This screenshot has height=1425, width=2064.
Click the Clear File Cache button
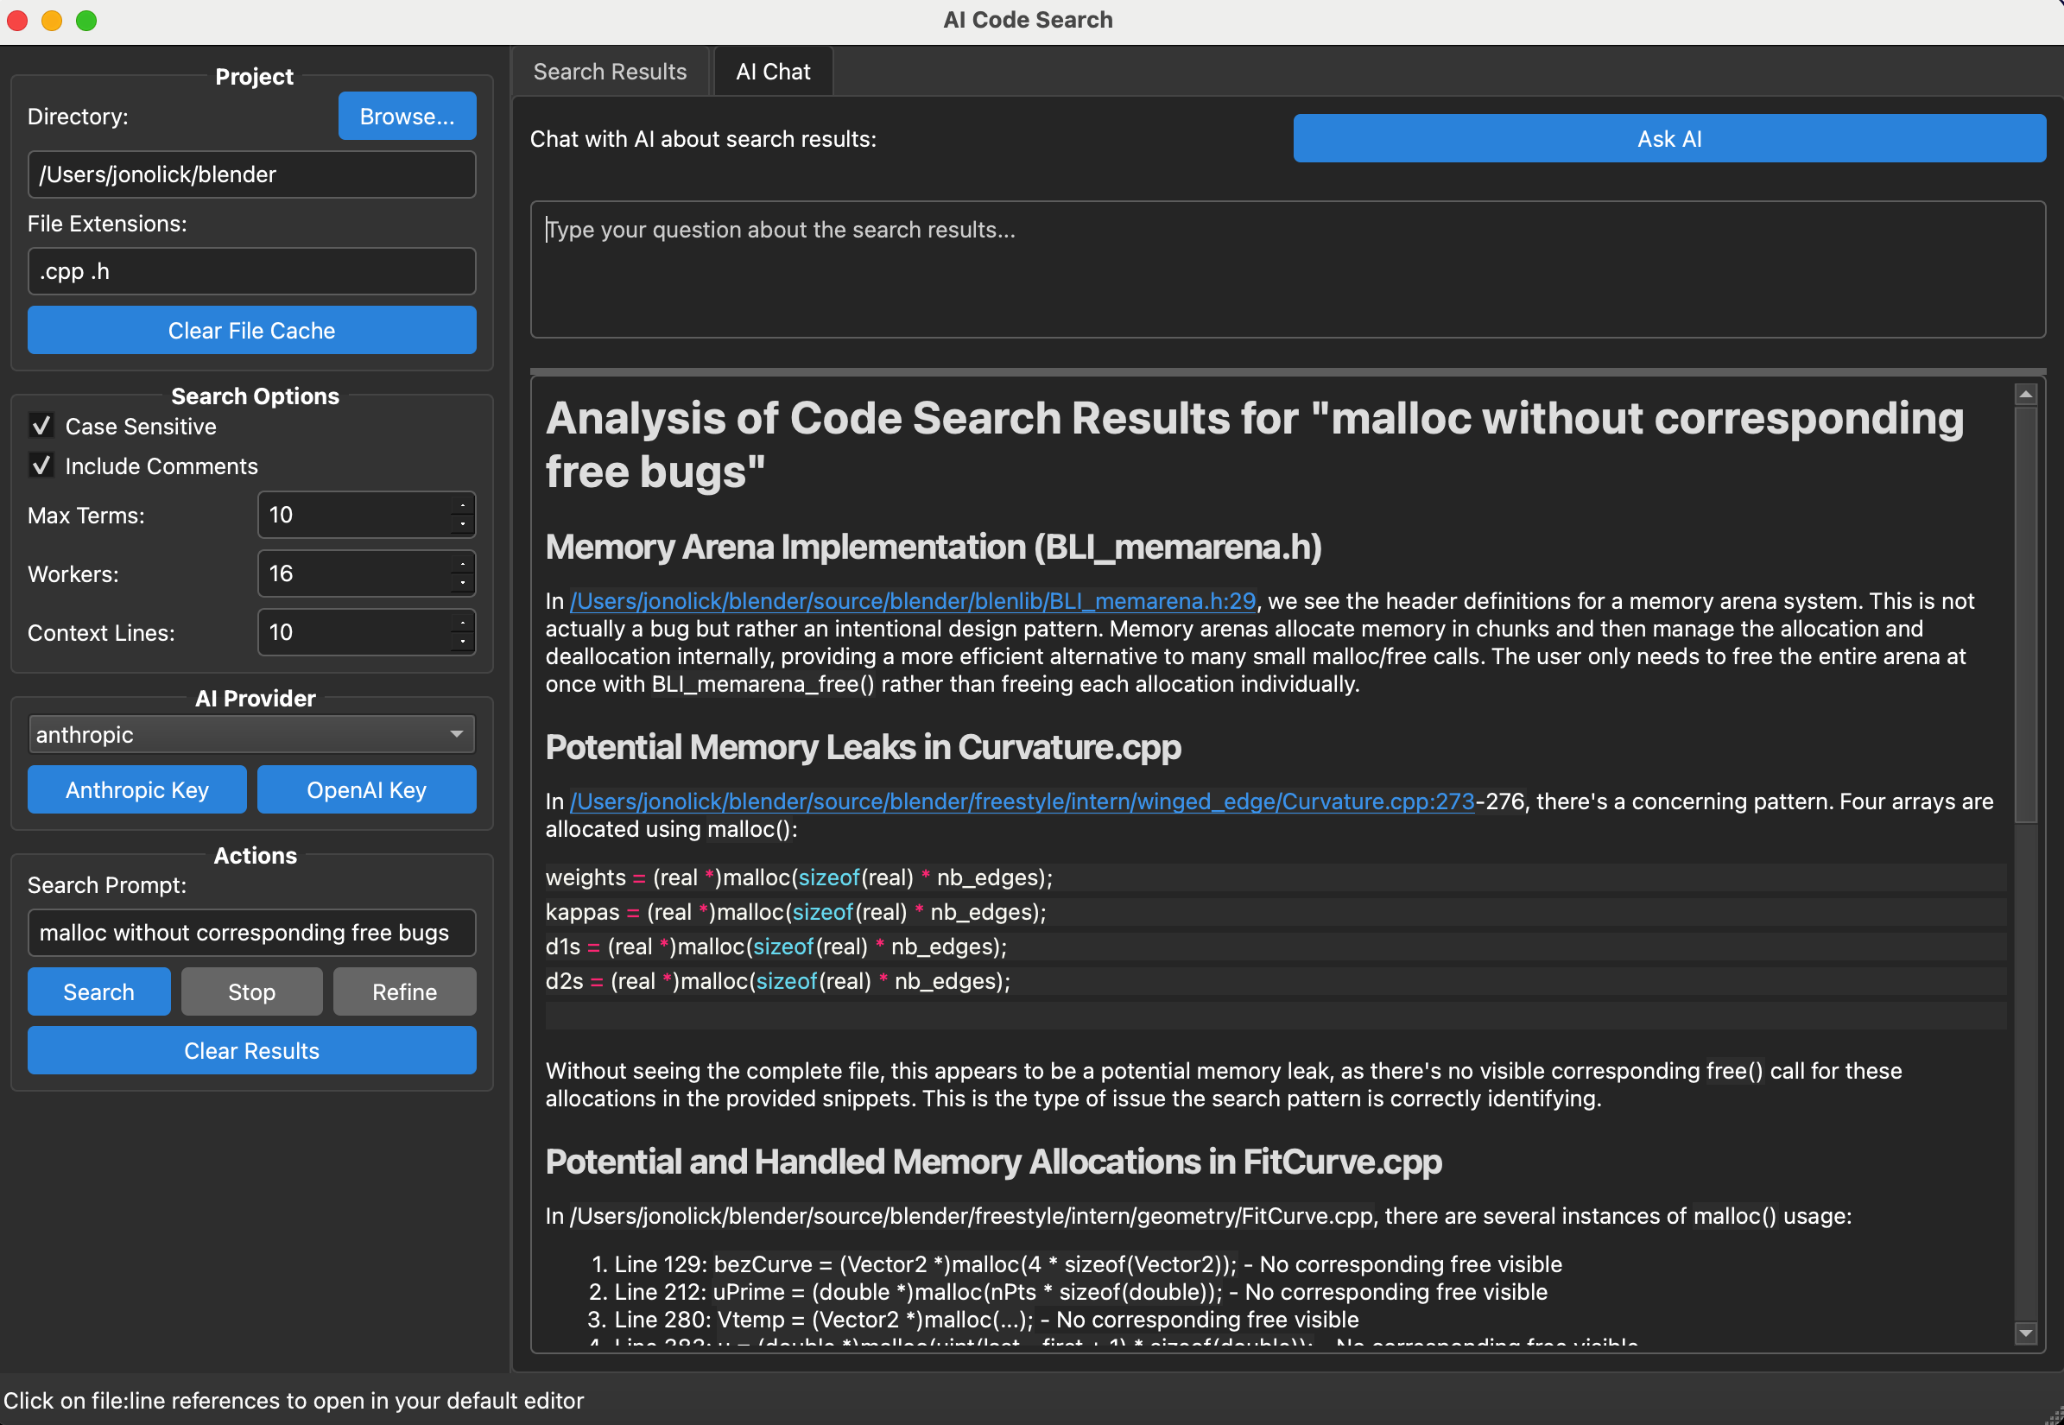252,332
